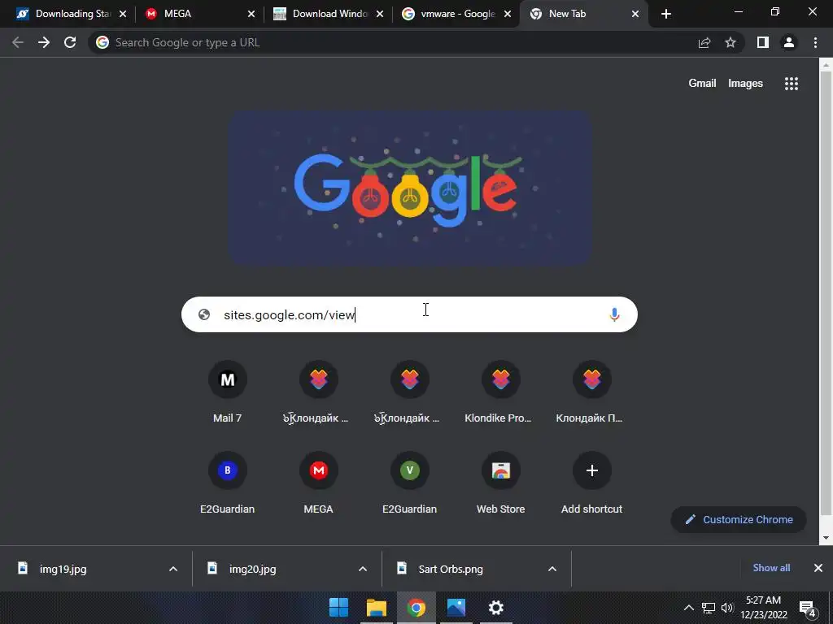833x624 pixels.
Task: Bookmark this tab with the star icon
Action: click(x=731, y=42)
